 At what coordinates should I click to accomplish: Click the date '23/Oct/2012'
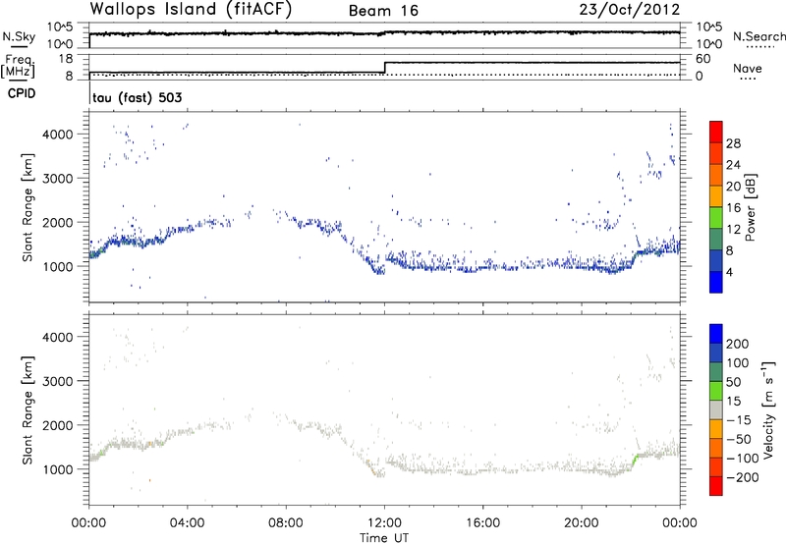coord(630,10)
